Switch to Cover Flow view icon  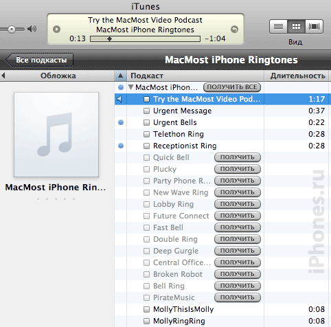[314, 27]
